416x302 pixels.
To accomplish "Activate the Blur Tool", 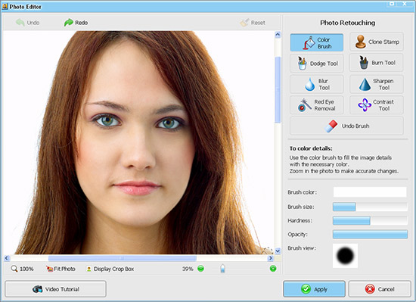I will 316,84.
